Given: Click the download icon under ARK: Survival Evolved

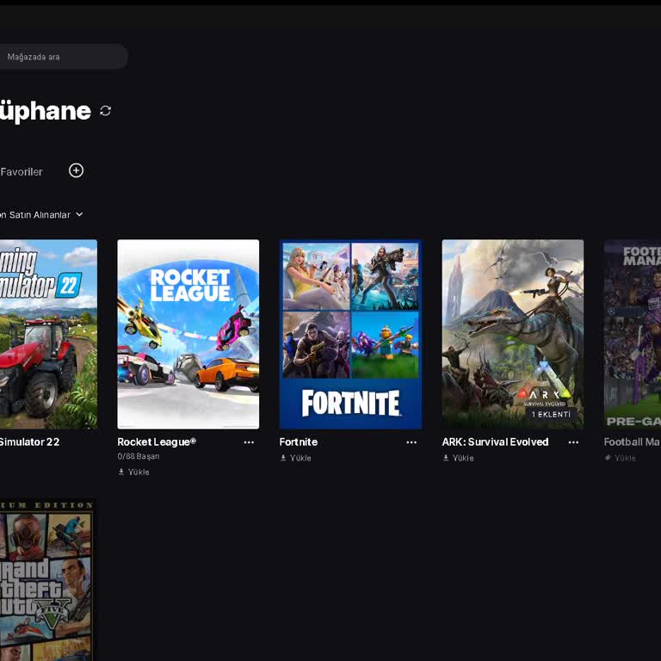Looking at the screenshot, I should [446, 458].
